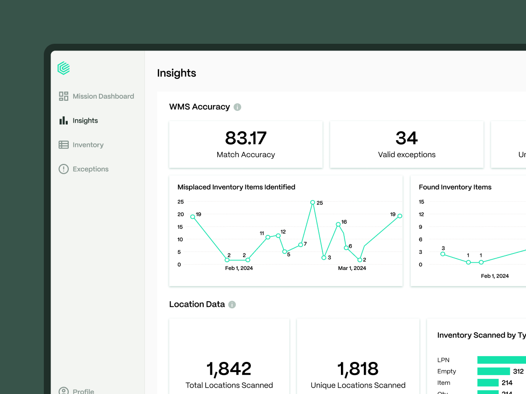
Task: Click the Found Inventory Items chart title
Action: (x=455, y=187)
